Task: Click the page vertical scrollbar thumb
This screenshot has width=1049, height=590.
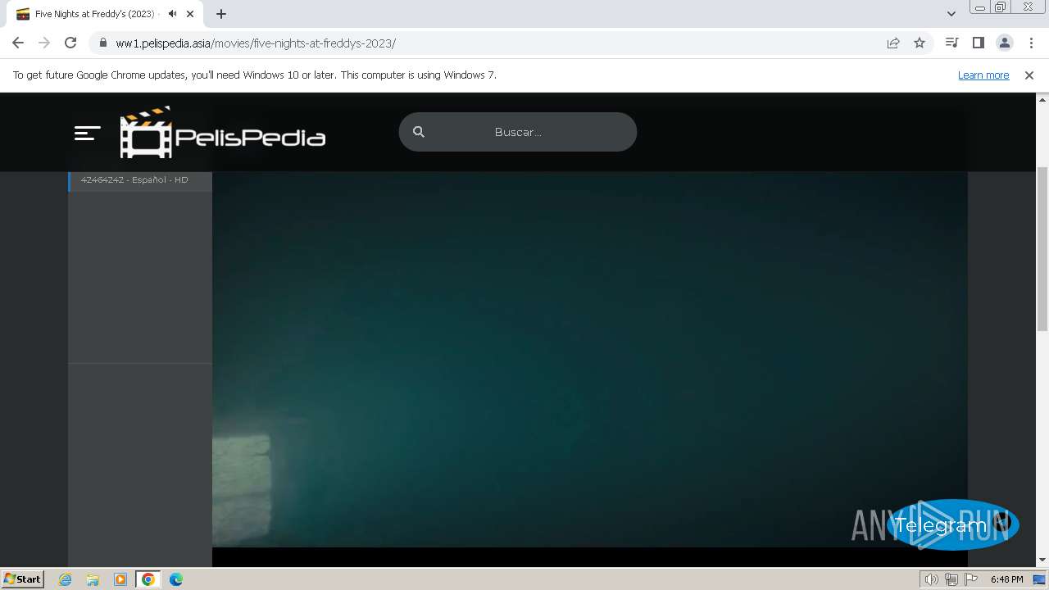Action: [1042, 248]
